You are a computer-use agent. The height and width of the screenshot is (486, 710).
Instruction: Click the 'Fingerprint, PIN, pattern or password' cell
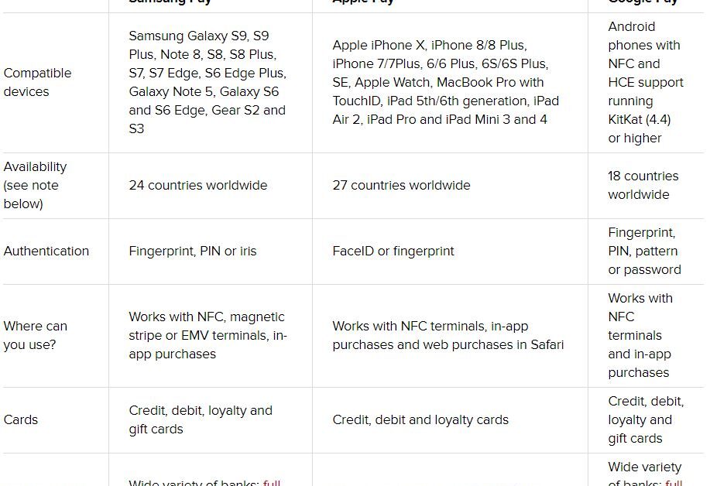pyautogui.click(x=645, y=252)
